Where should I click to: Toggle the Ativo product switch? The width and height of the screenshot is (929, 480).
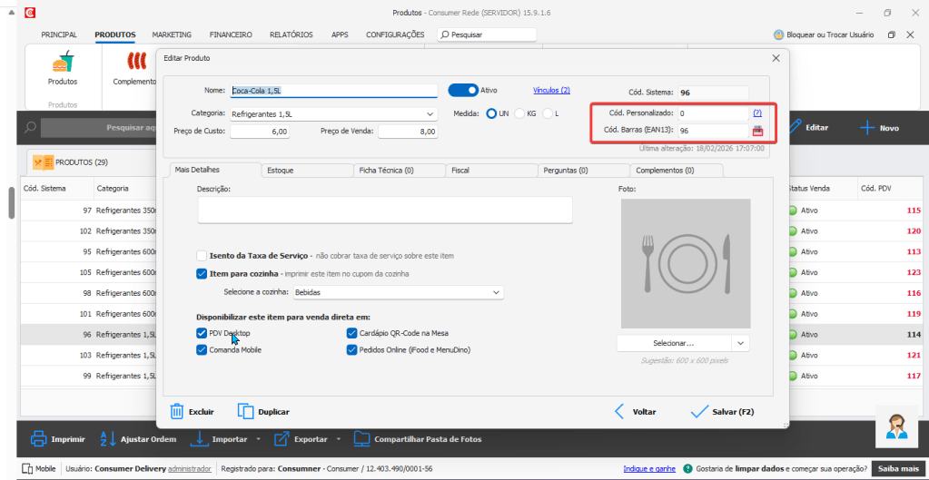(463, 90)
